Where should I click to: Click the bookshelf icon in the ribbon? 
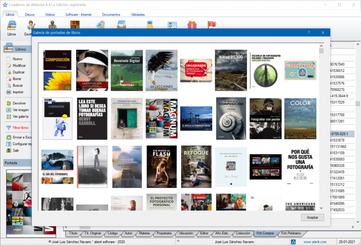(x=75, y=25)
